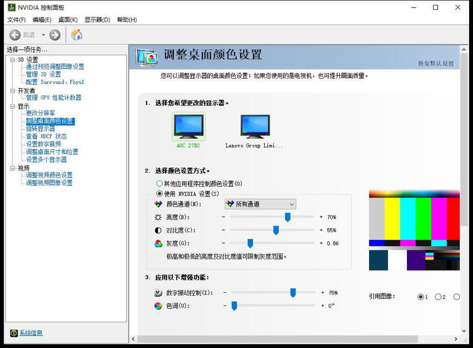Click the brightness slider handle

coord(288,217)
